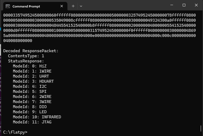Close the terminal window
The width and height of the screenshot is (203, 136).
(x=196, y=5)
